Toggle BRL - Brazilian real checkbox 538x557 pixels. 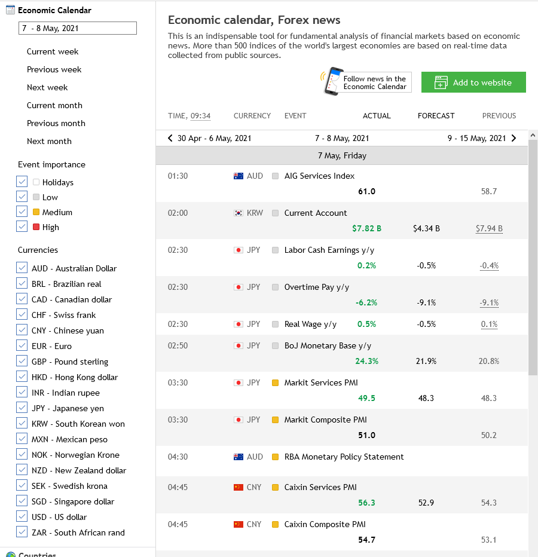[x=22, y=283]
